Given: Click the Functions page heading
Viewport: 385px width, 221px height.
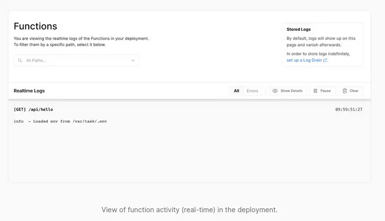Looking at the screenshot, I should tap(35, 26).
